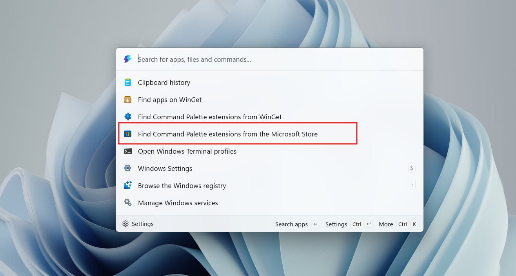This screenshot has width=516, height=276.
Task: Click the Command Palette lightning icon
Action: [127, 59]
